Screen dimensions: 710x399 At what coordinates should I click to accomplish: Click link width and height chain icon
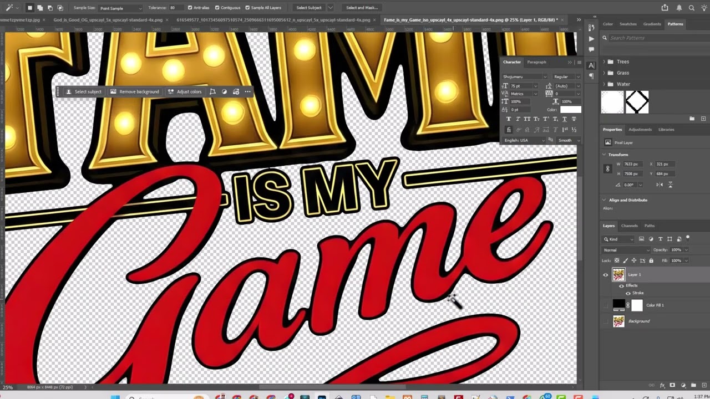pos(608,168)
